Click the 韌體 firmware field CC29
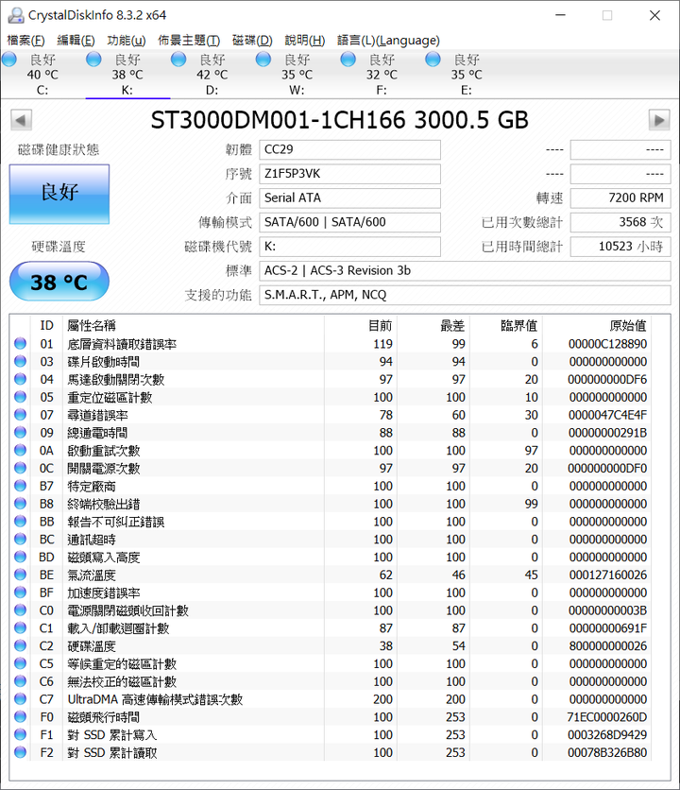The height and width of the screenshot is (790, 680). coord(350,149)
